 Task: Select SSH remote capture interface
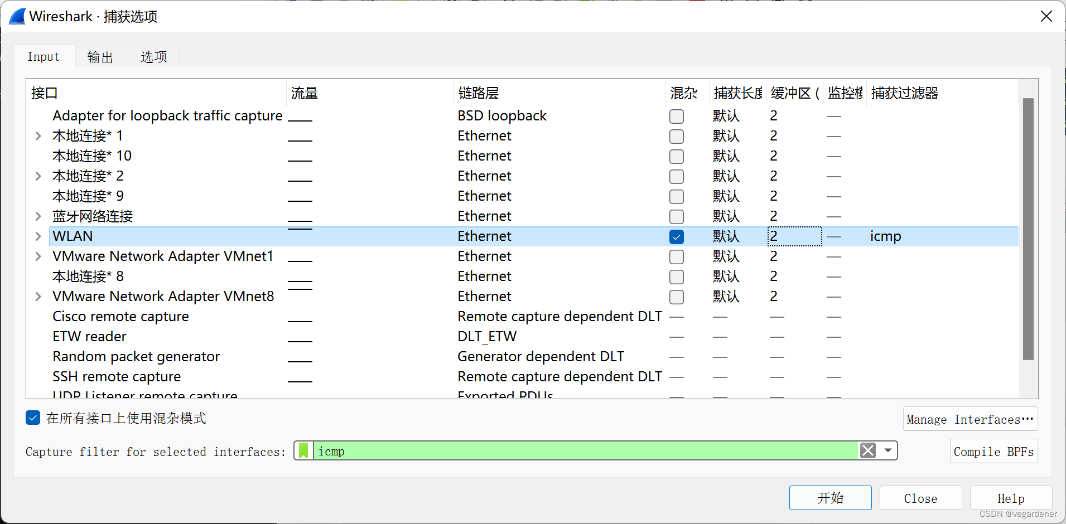click(x=117, y=377)
